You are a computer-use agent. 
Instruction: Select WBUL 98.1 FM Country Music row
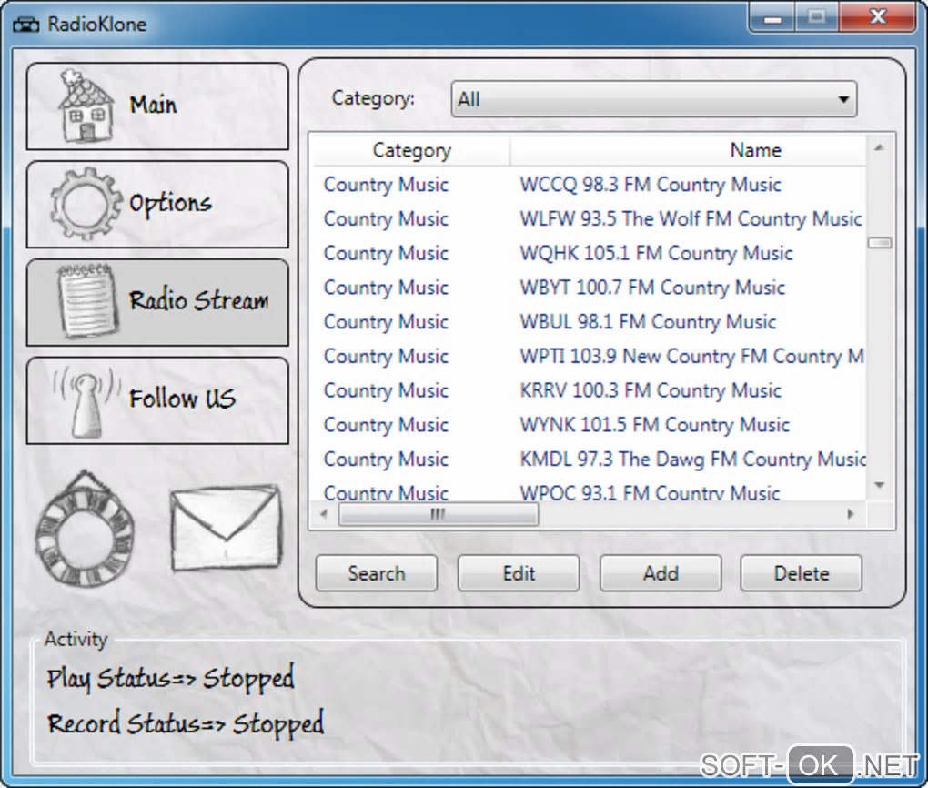pos(589,321)
